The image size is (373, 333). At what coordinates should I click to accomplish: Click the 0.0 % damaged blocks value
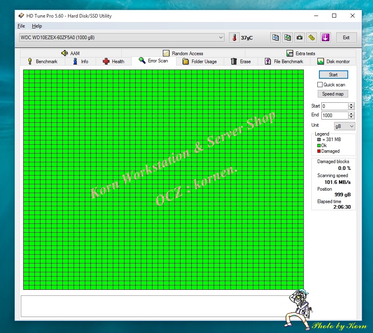click(345, 168)
